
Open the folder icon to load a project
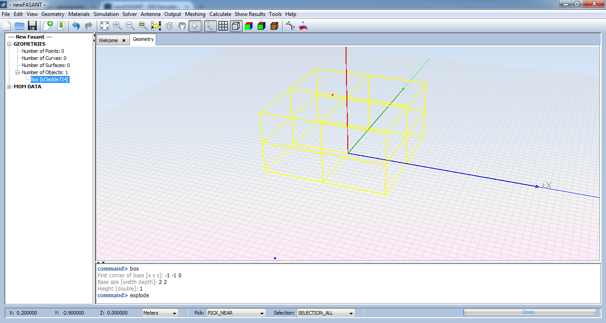click(x=20, y=26)
